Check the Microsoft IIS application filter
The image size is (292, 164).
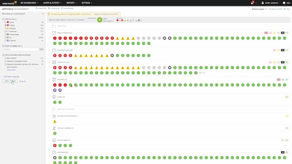(x=5, y=58)
